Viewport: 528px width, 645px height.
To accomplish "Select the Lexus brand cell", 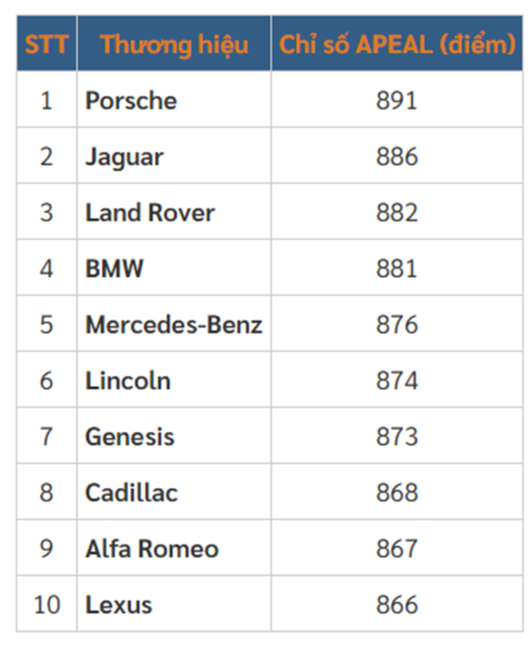I will [x=118, y=605].
